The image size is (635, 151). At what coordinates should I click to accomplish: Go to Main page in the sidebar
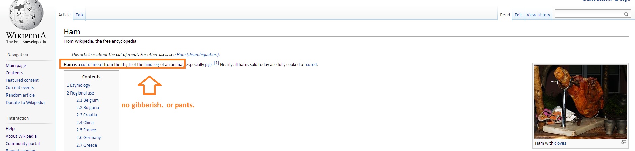[16, 66]
